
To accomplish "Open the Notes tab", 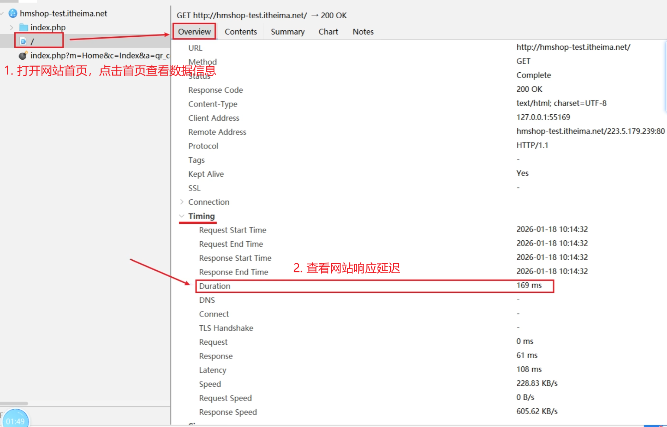I will [x=363, y=32].
